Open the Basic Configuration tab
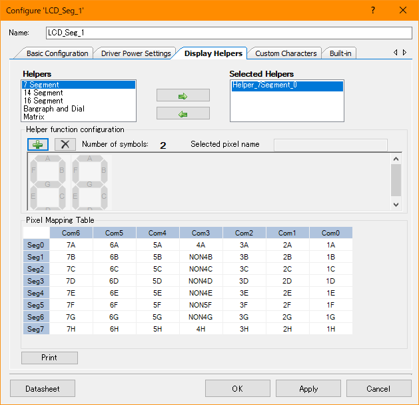The image size is (419, 405). pyautogui.click(x=57, y=53)
